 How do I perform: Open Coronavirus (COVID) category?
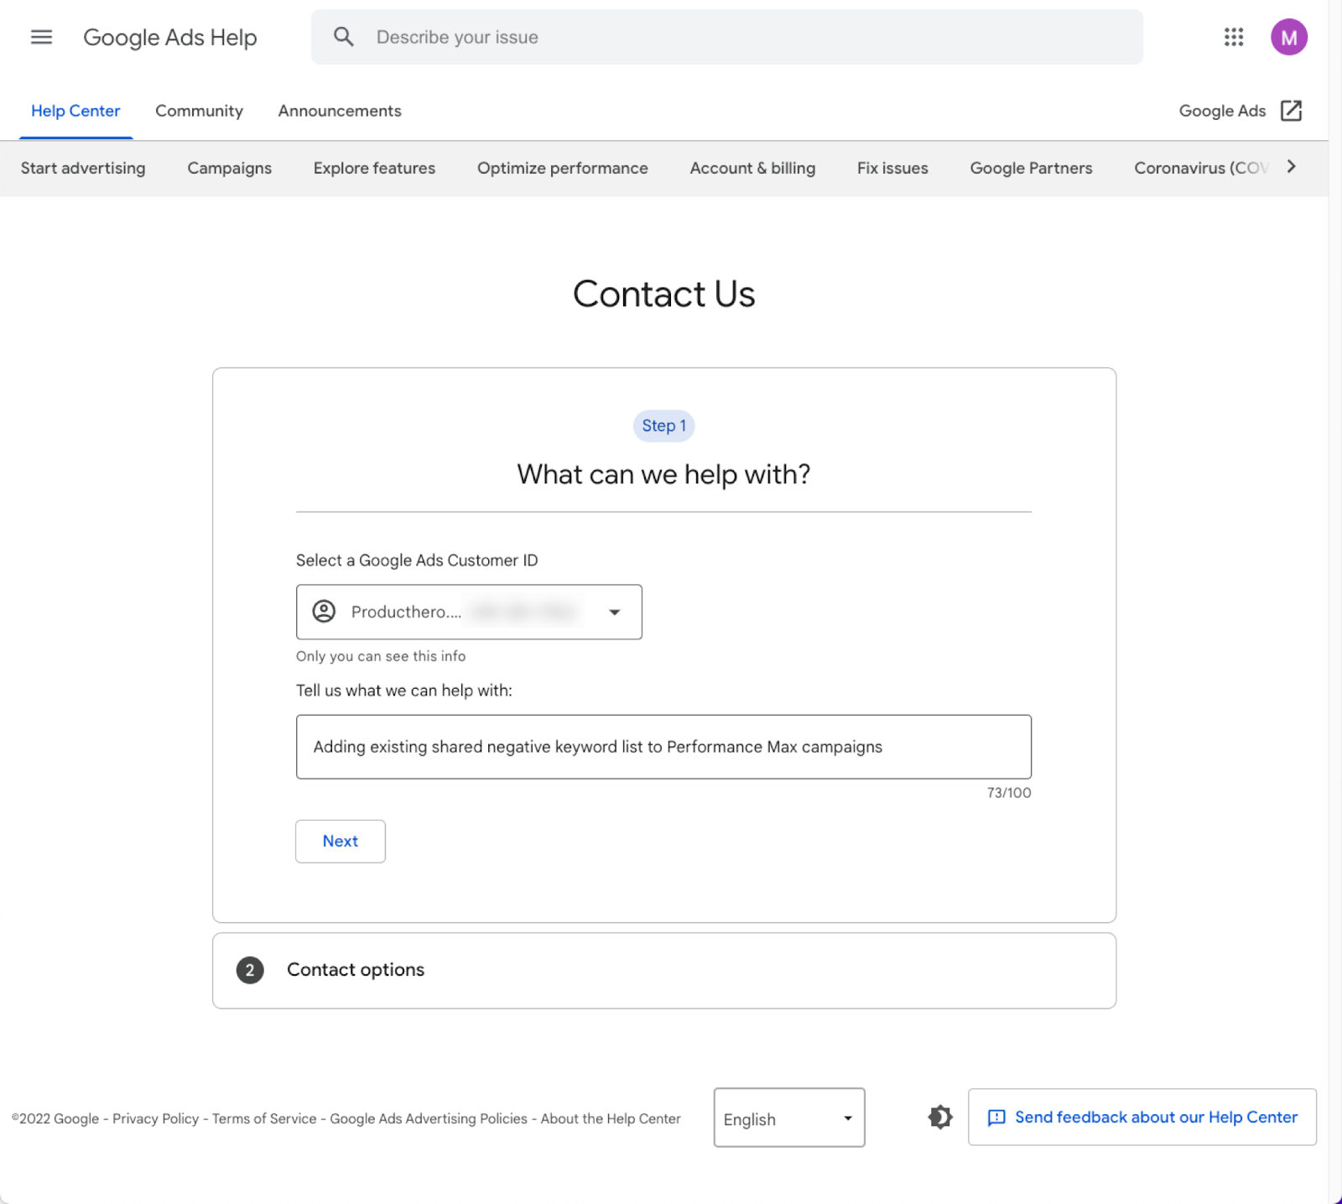click(x=1201, y=168)
